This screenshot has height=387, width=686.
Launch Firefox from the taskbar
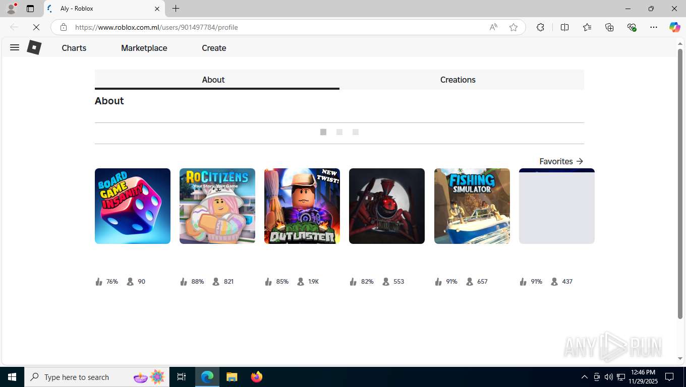[x=257, y=377]
